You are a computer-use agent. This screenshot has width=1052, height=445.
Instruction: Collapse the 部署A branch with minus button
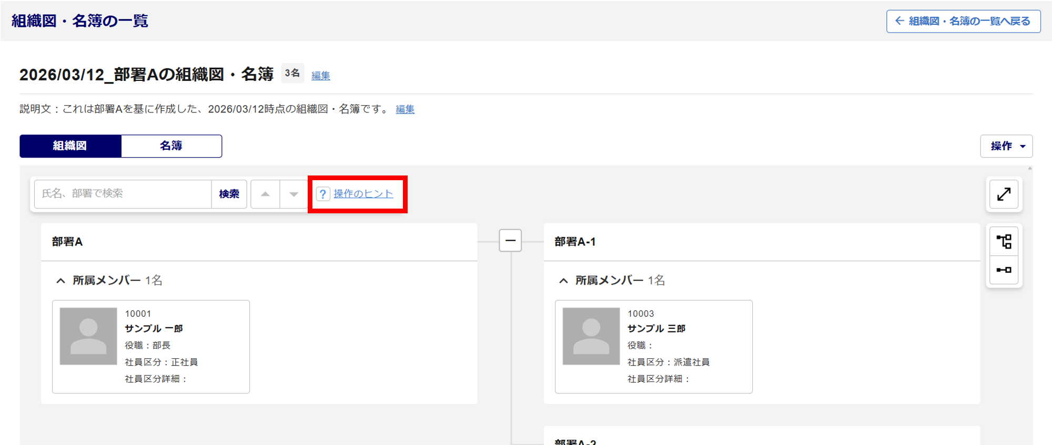[x=510, y=241]
